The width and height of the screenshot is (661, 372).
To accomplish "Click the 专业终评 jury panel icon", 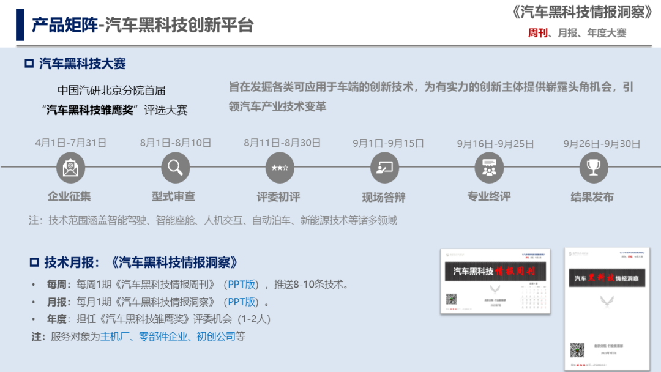I will coord(489,167).
